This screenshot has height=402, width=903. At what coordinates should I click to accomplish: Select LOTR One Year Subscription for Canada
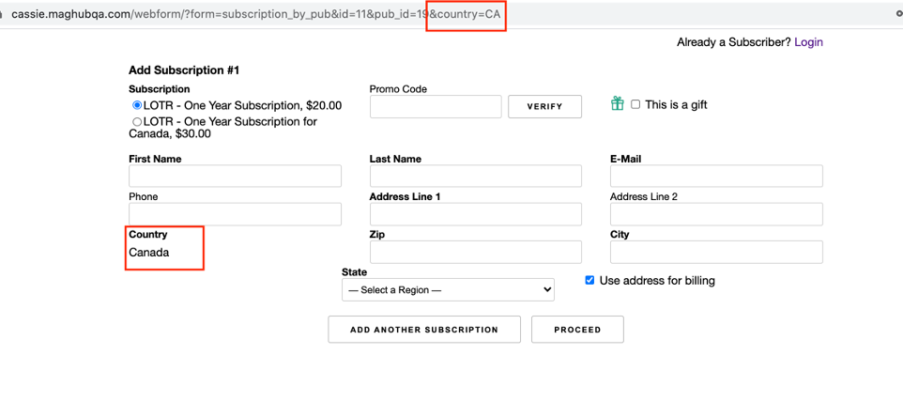(137, 122)
